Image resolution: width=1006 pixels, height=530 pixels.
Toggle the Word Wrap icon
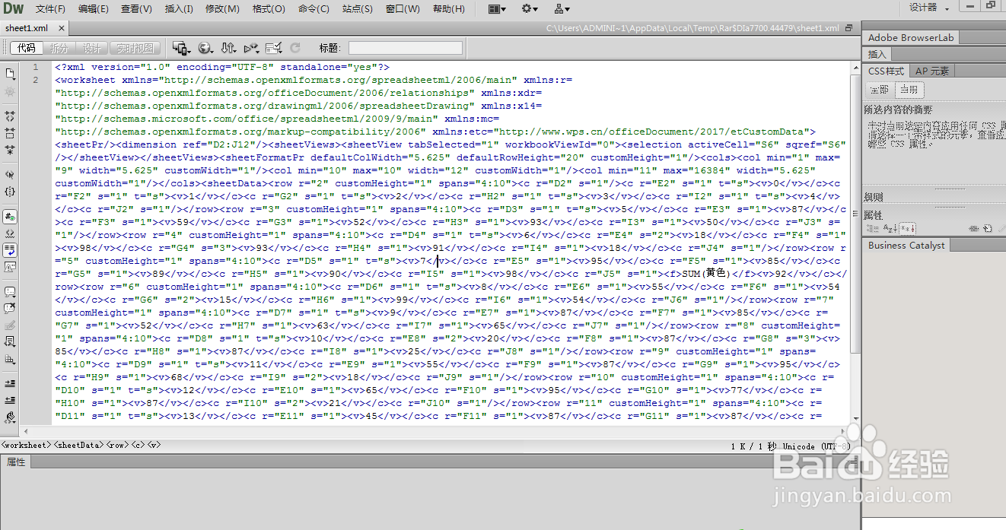[10, 249]
